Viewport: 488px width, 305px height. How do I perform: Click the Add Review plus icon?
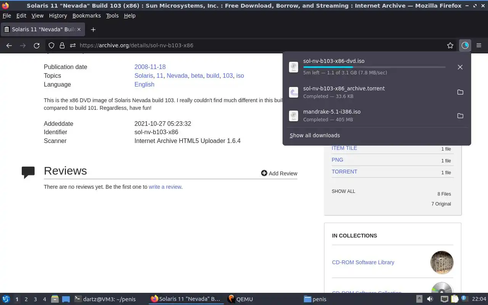coord(264,173)
